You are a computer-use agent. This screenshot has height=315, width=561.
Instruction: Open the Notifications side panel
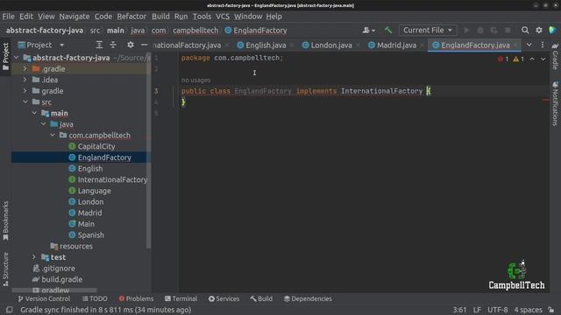[x=555, y=103]
